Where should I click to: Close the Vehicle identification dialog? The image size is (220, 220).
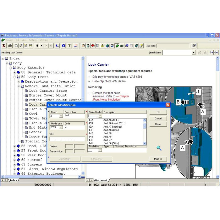tap(168, 105)
